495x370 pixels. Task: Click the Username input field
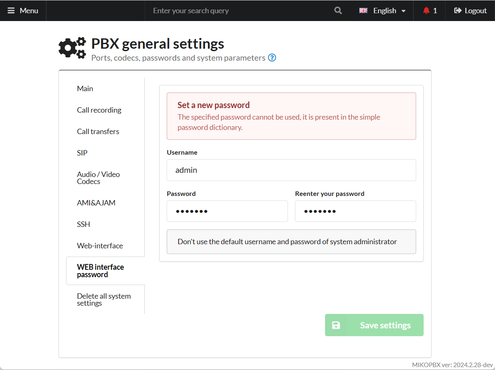point(291,170)
